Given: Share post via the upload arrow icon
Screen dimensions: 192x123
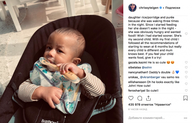Looking at the screenshot, I should tap(148, 98).
